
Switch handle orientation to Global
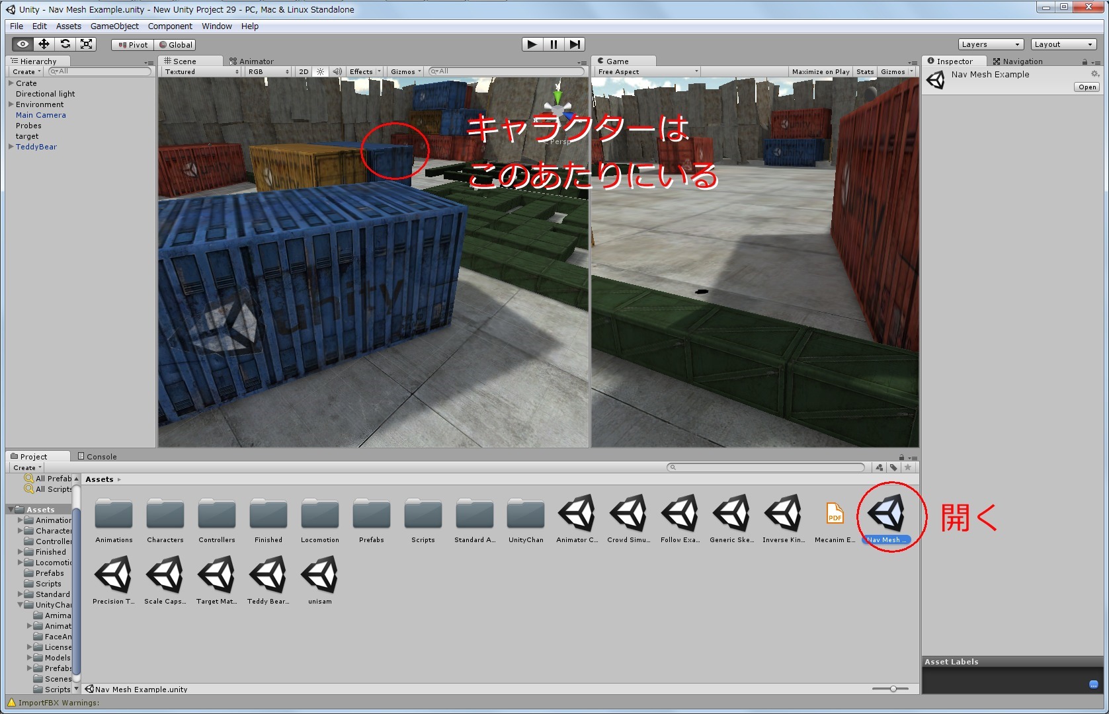point(175,44)
